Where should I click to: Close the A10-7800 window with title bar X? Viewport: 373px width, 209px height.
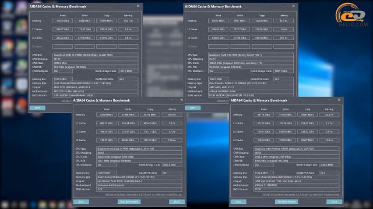pos(293,6)
